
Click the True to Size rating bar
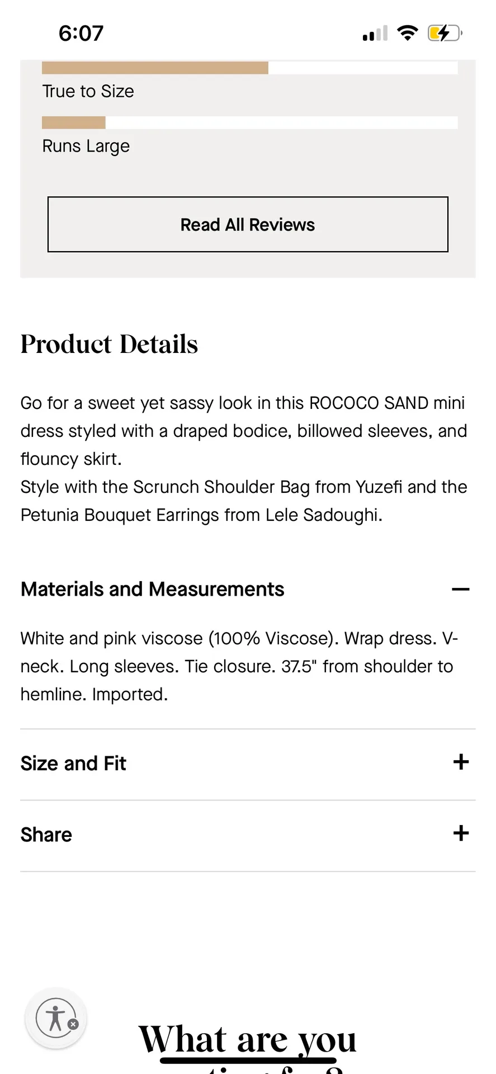pos(249,68)
